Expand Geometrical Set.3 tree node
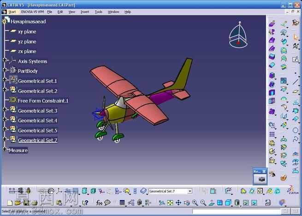This screenshot has width=302, height=216. (x=5, y=109)
